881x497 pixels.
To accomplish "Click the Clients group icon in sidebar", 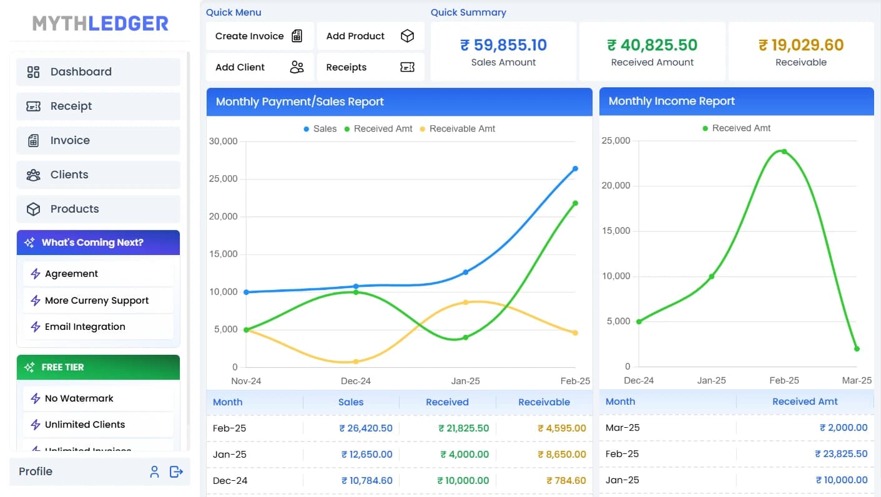I will (34, 175).
